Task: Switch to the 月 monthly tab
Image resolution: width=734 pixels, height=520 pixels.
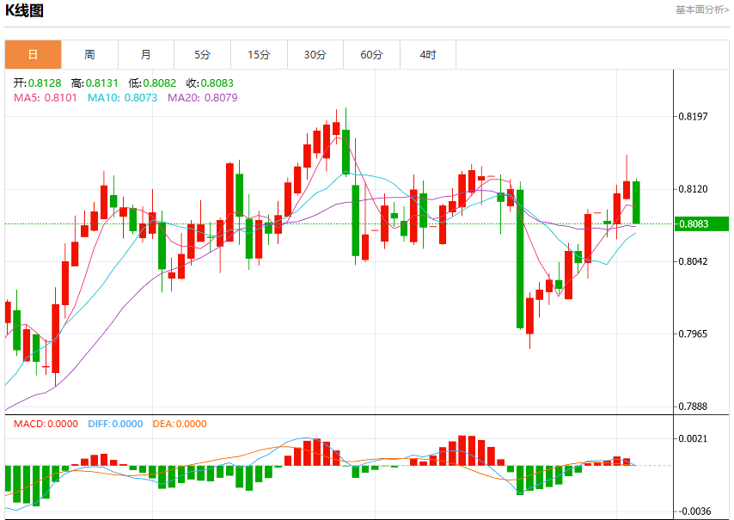Action: (x=146, y=55)
